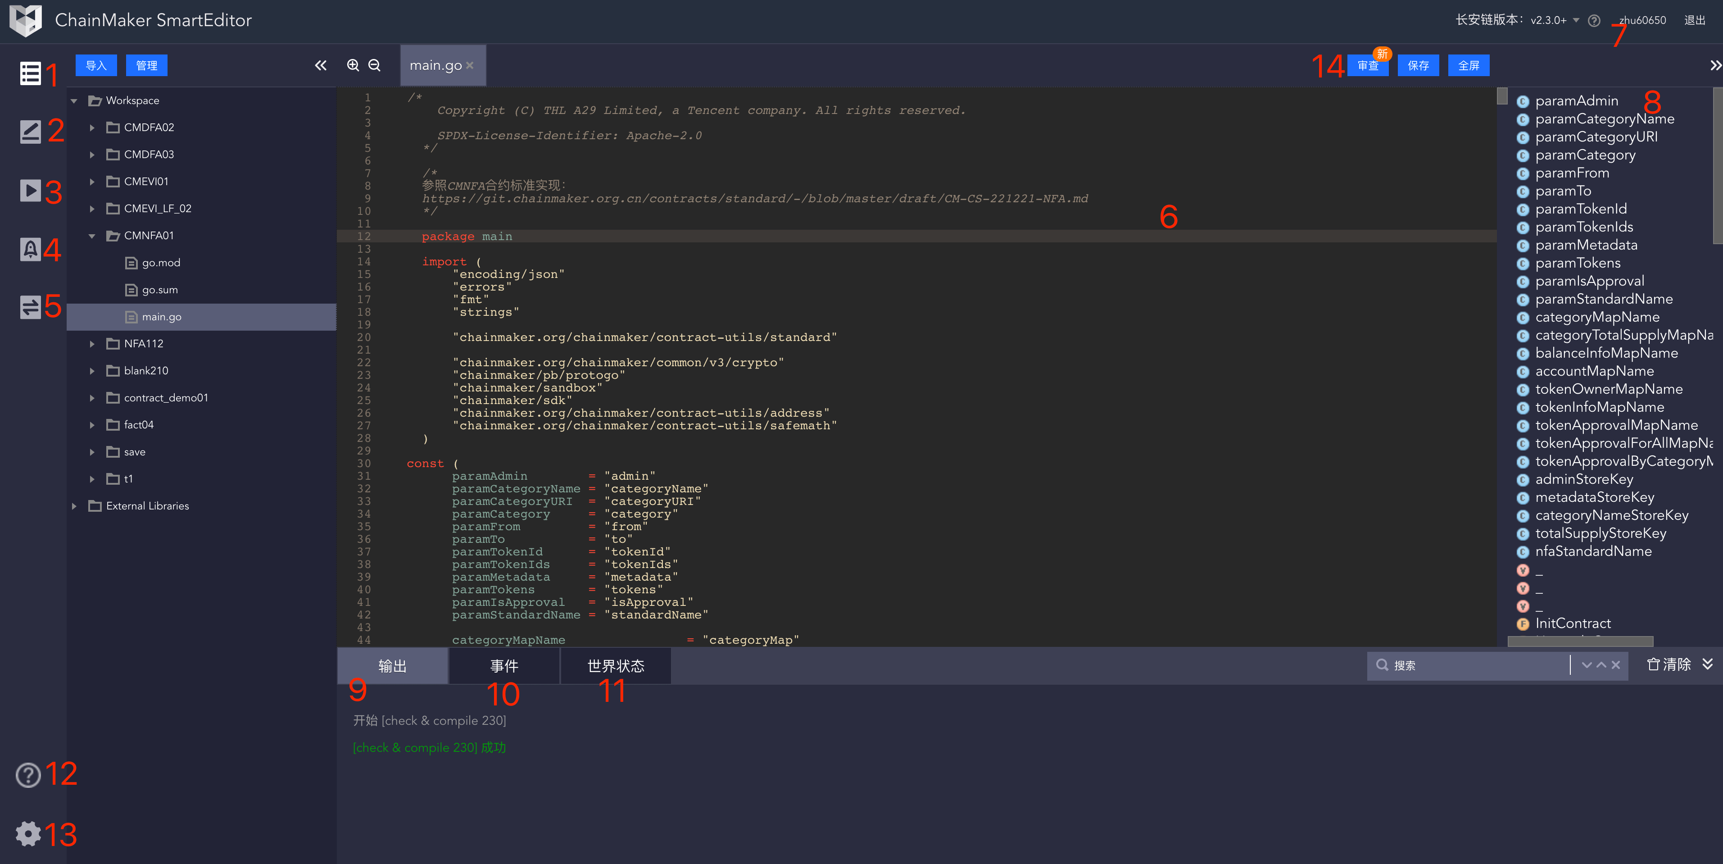Screen dimensions: 1723x864
Task: Zoom out the code editor
Action: (375, 65)
